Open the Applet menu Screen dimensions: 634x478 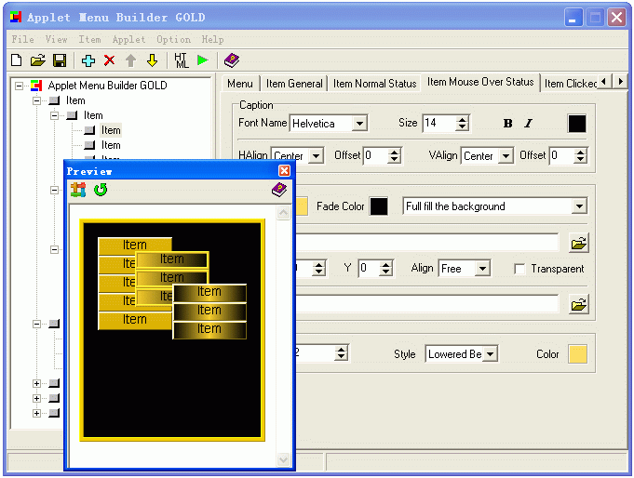(129, 40)
